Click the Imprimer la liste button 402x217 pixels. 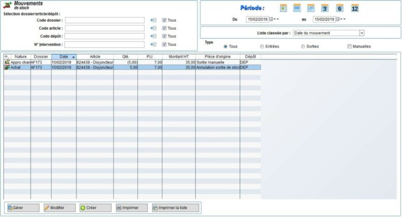tap(176, 208)
